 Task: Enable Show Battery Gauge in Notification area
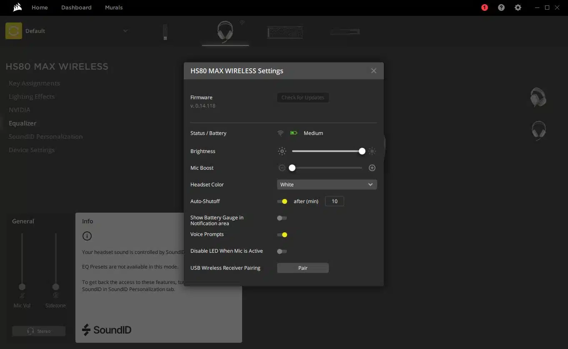282,218
